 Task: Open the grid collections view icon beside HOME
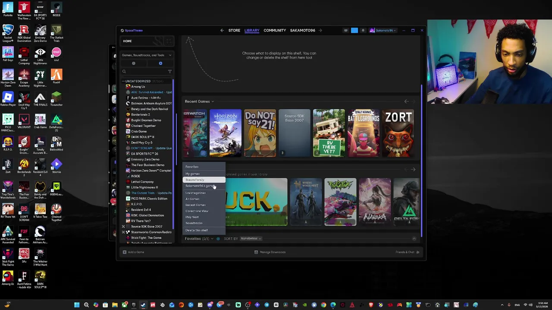(168, 41)
